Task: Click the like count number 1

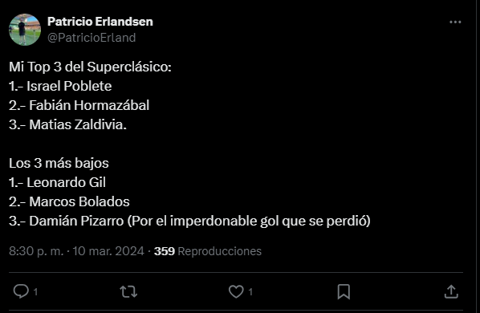Action: [x=250, y=292]
